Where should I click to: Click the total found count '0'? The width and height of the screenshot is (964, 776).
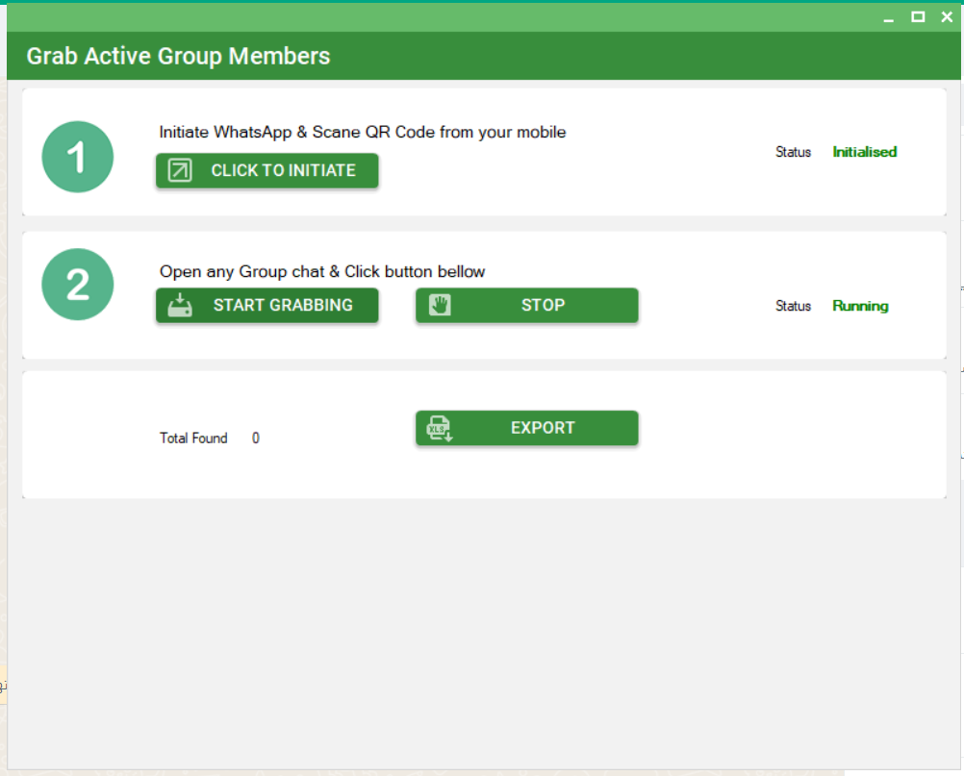[x=256, y=438]
